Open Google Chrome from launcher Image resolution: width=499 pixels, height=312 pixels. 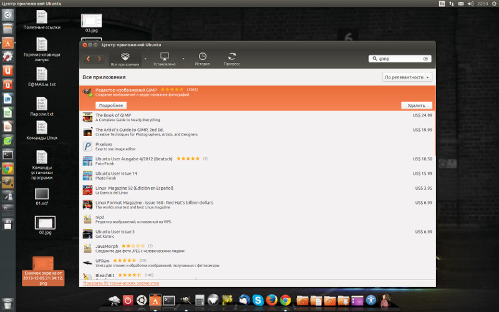7,168
